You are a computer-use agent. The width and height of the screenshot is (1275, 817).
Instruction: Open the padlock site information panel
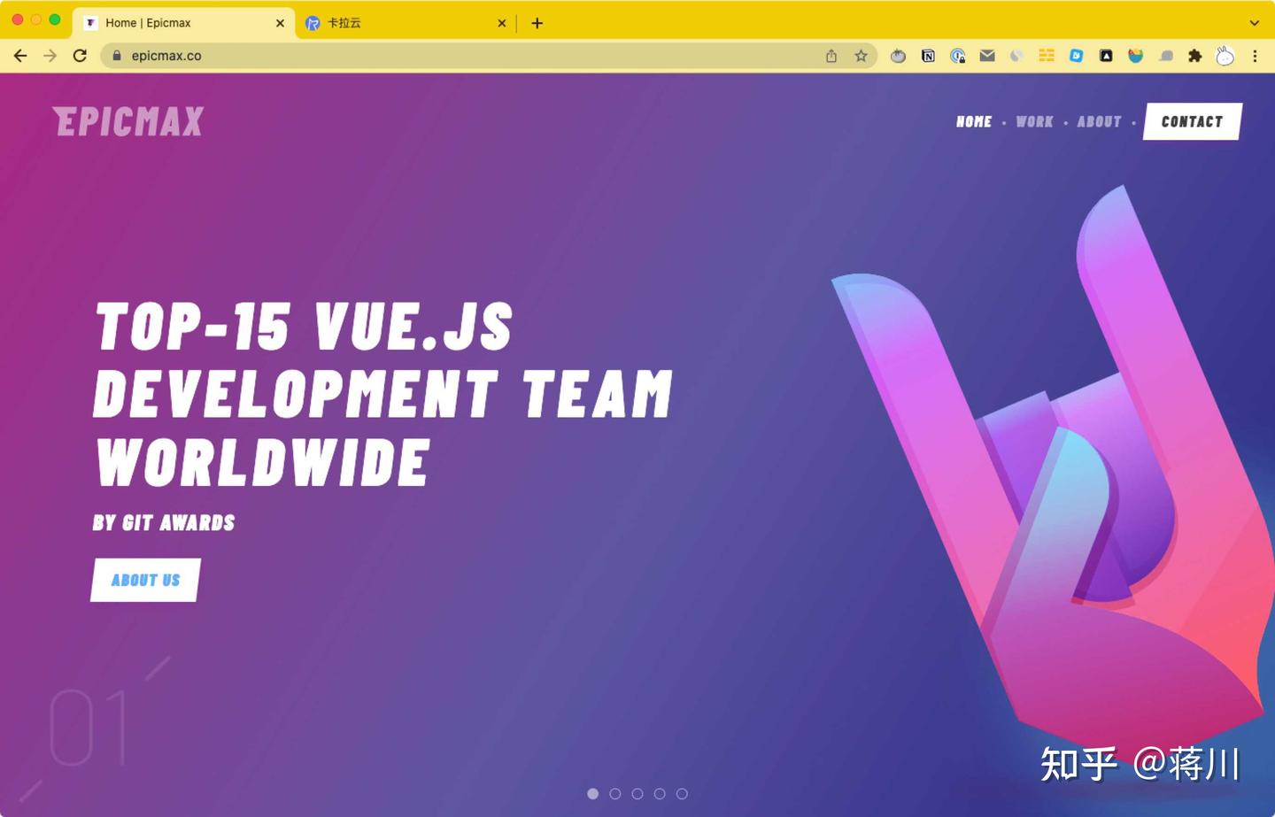[x=116, y=55]
